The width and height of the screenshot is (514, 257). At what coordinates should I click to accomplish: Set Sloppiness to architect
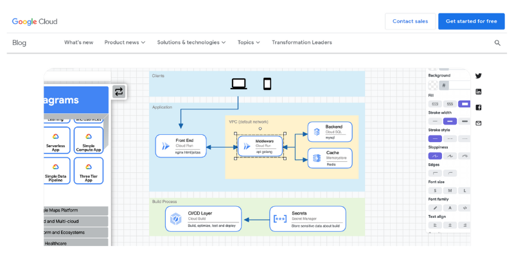[x=435, y=156]
